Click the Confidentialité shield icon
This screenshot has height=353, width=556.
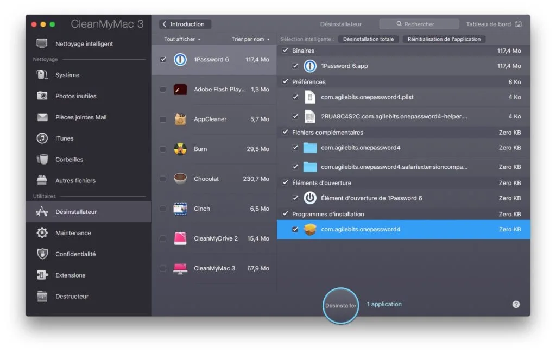[x=42, y=254]
